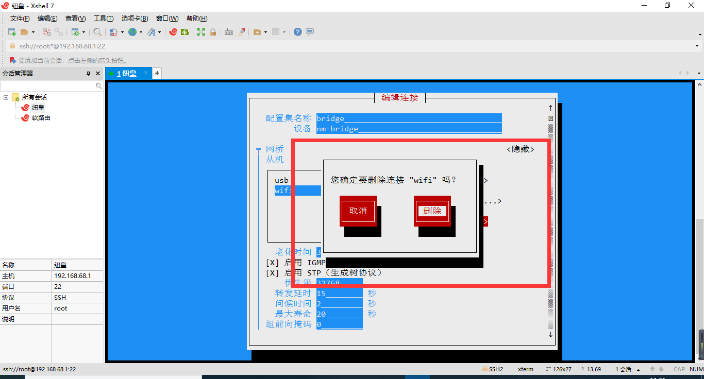Toggle full screen with green arrows icon
Screen dimensions: 704x379
coord(201,32)
